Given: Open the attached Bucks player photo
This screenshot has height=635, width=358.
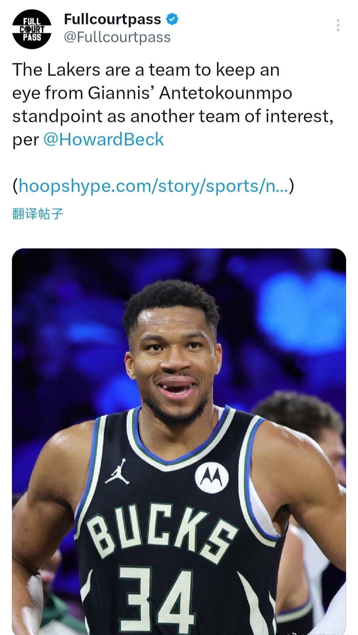Looking at the screenshot, I should (x=179, y=441).
